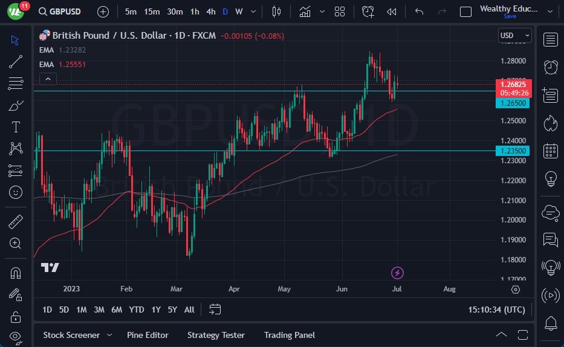This screenshot has height=347, width=564.
Task: Toggle the fullscreen mode square
Action: pos(465,11)
